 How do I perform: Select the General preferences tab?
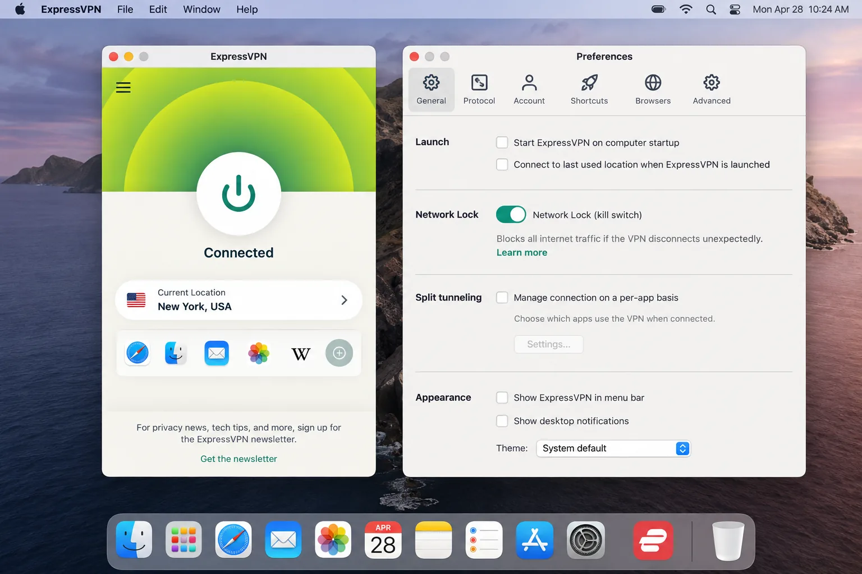coord(431,90)
